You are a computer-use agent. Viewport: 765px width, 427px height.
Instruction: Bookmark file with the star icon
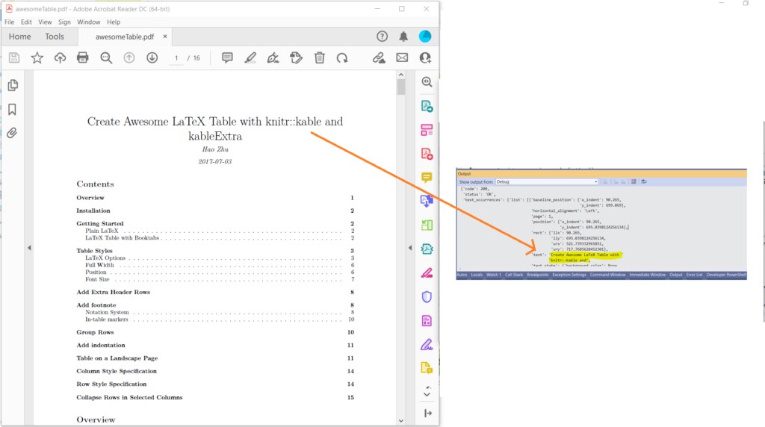pos(37,57)
